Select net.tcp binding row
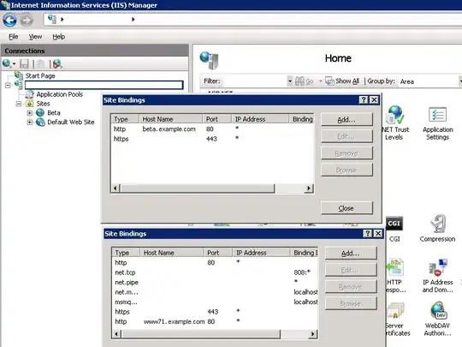The height and width of the screenshot is (347, 462). coord(215,272)
